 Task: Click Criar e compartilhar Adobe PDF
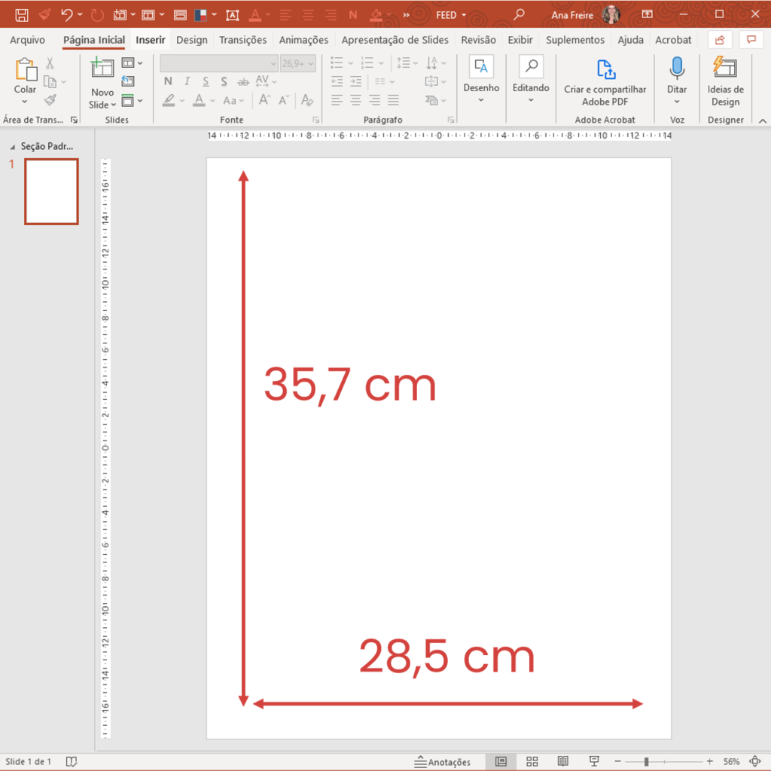pyautogui.click(x=605, y=81)
